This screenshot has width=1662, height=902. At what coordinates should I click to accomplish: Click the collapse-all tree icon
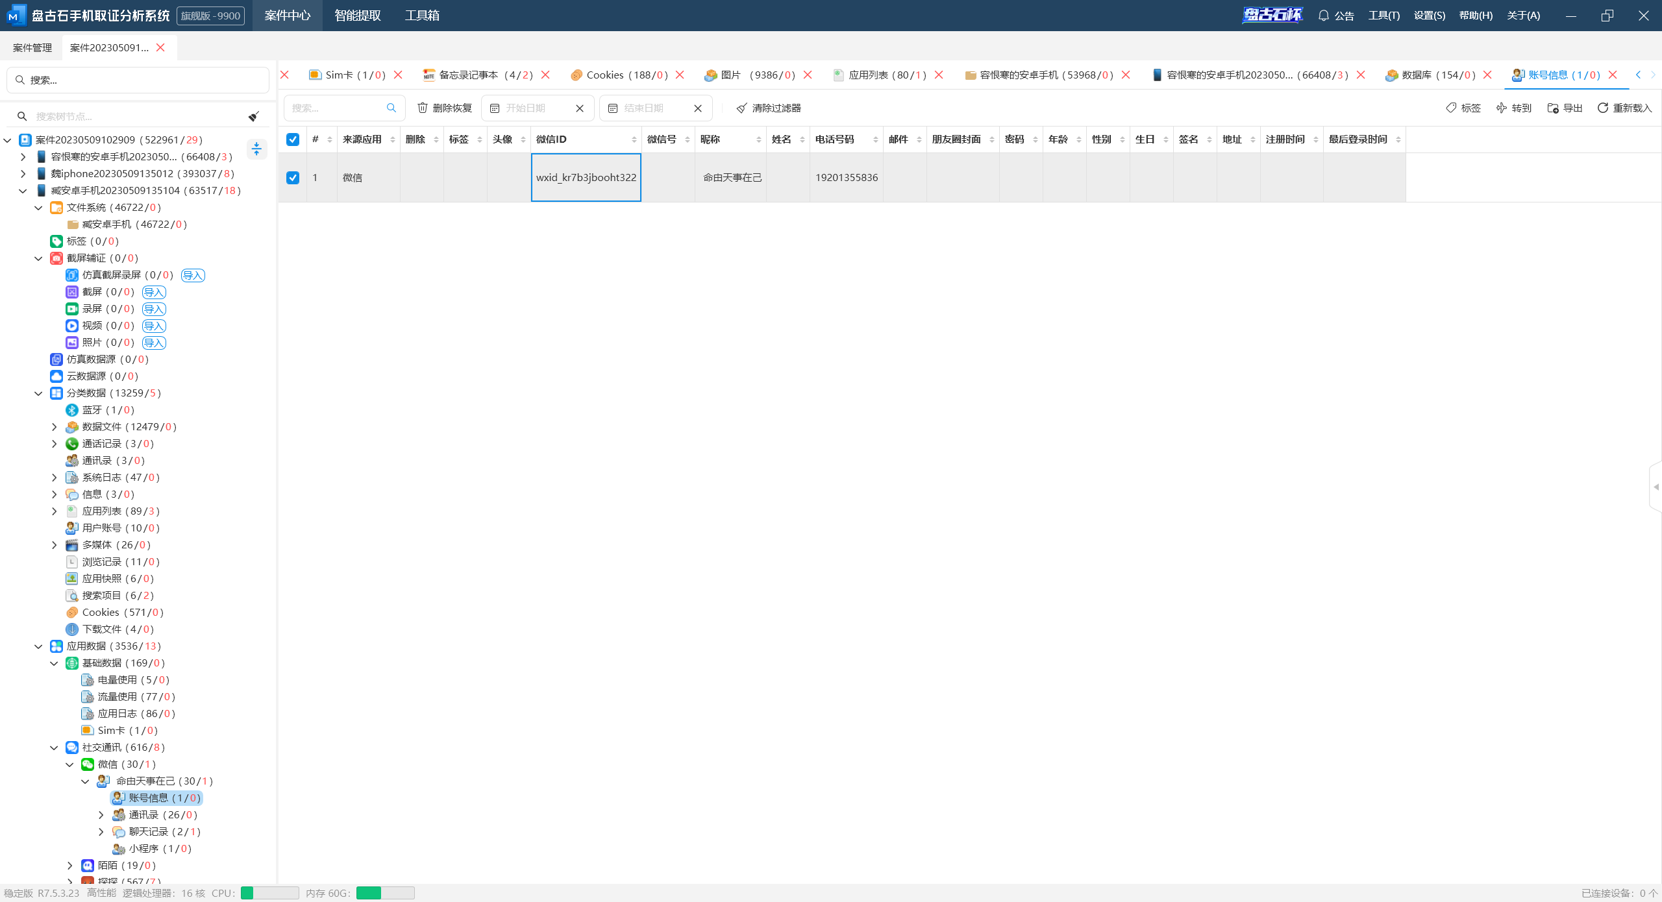click(257, 149)
